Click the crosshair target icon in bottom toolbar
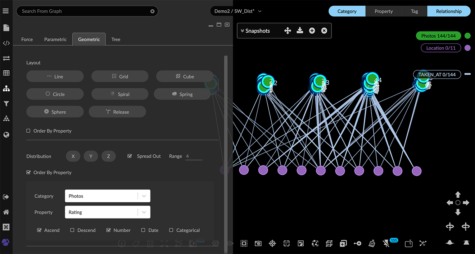 [272, 244]
